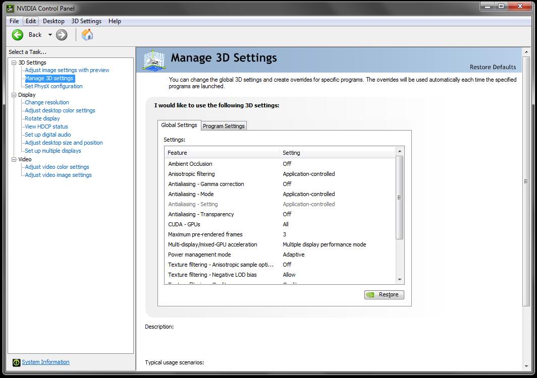Click the Home icon in toolbar
The width and height of the screenshot is (537, 378).
pyautogui.click(x=87, y=35)
